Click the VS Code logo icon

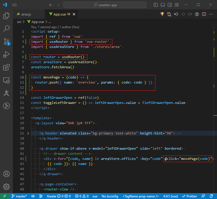tap(5, 5)
